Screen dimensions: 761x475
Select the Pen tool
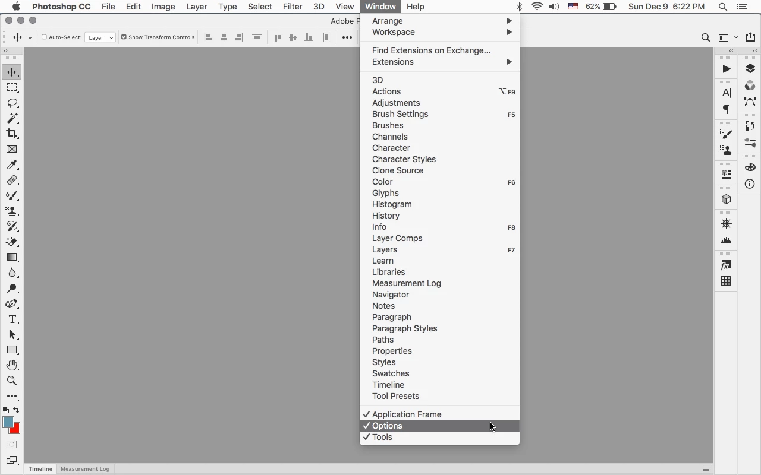12,303
